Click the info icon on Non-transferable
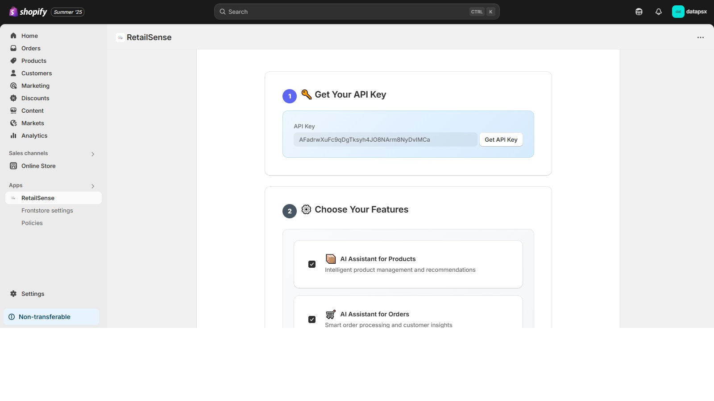The height and width of the screenshot is (401, 714). (x=12, y=317)
